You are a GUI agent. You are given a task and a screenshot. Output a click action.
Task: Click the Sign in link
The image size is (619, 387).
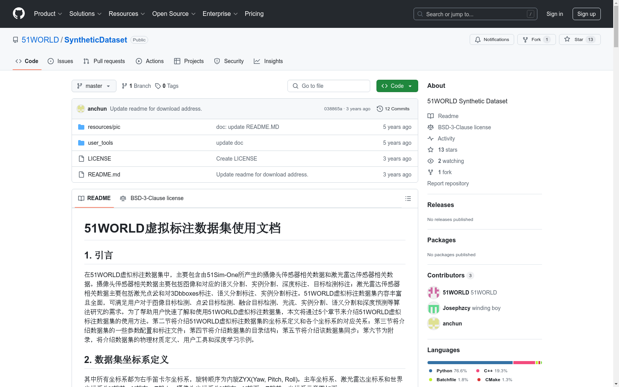(554, 14)
